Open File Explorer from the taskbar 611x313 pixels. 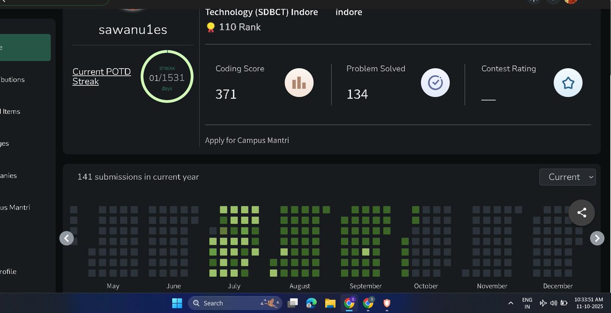[330, 303]
